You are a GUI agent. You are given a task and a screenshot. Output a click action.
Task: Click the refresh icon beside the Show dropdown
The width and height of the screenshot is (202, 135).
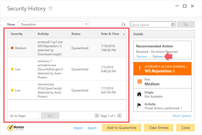[123, 25]
